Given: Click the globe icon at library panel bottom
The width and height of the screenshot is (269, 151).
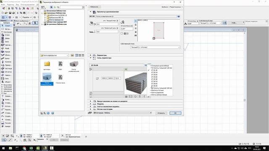Looking at the screenshot, I should (48, 113).
